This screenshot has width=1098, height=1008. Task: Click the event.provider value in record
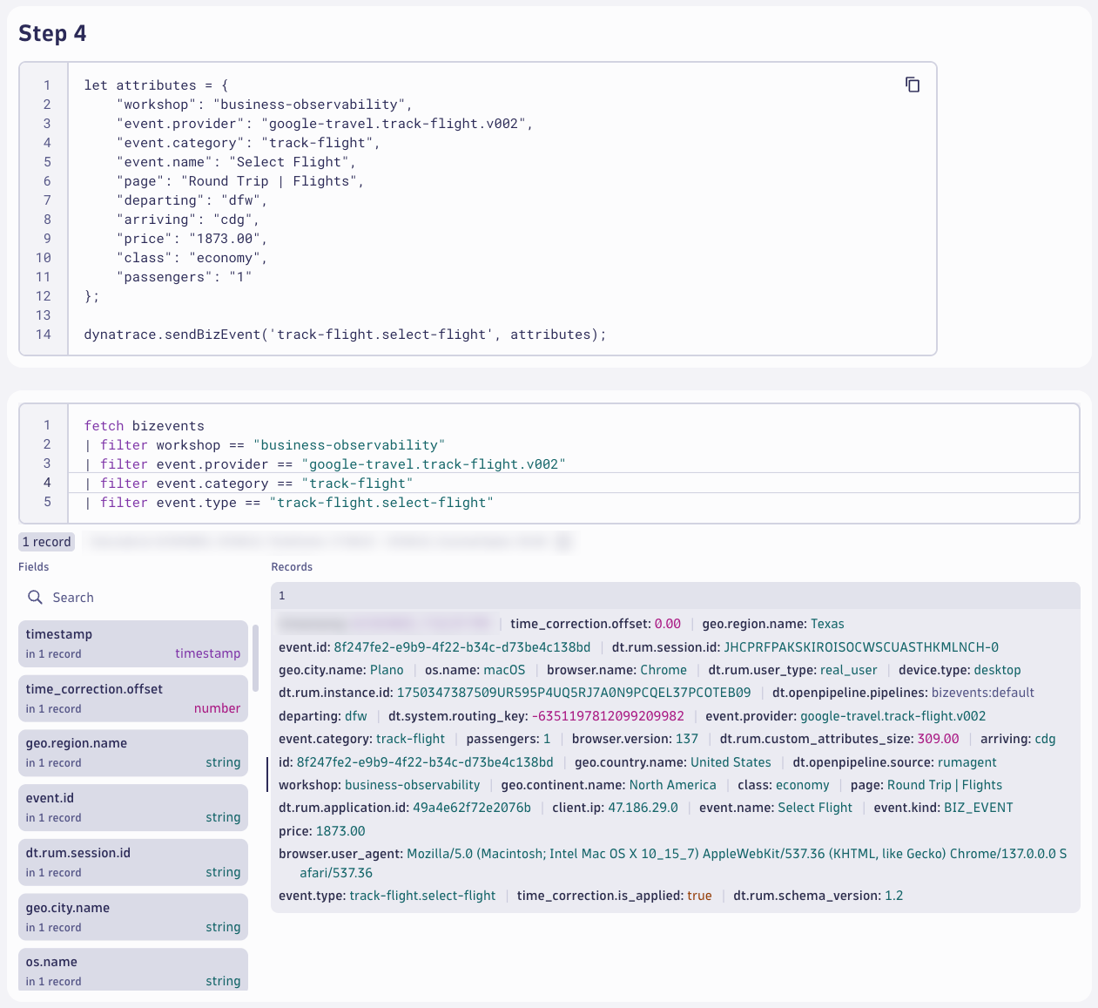pos(893,716)
